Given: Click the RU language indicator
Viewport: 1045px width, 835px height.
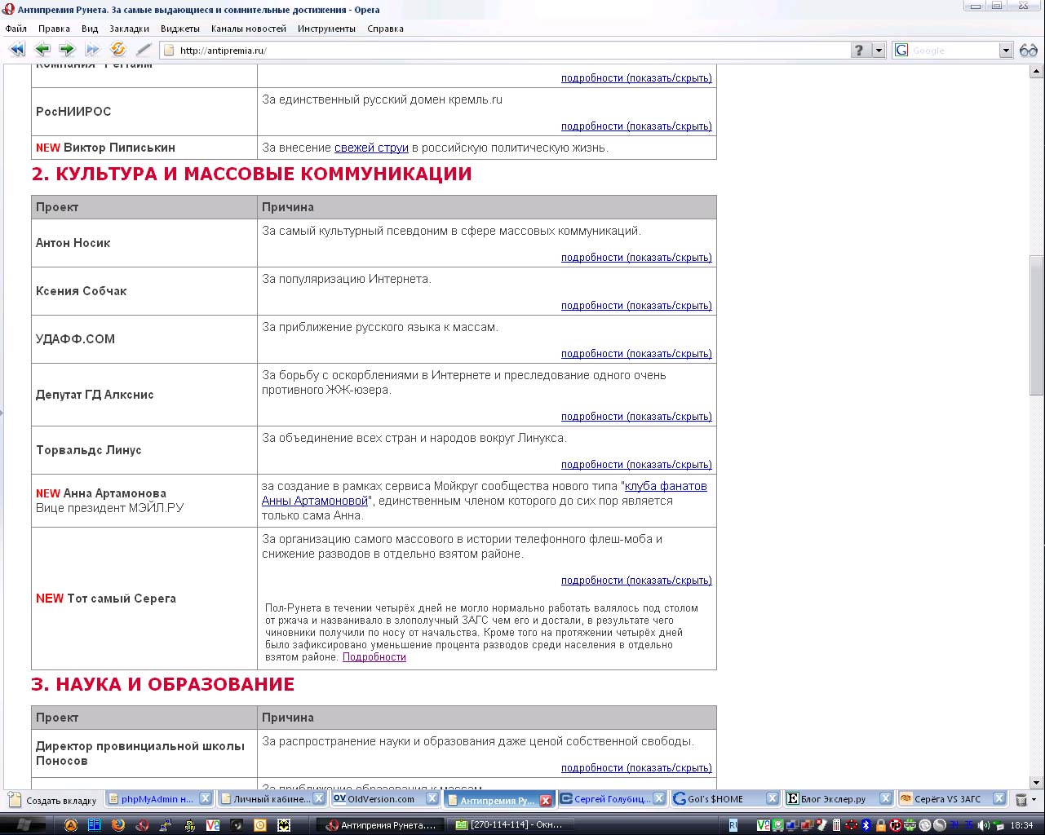Looking at the screenshot, I should [733, 825].
